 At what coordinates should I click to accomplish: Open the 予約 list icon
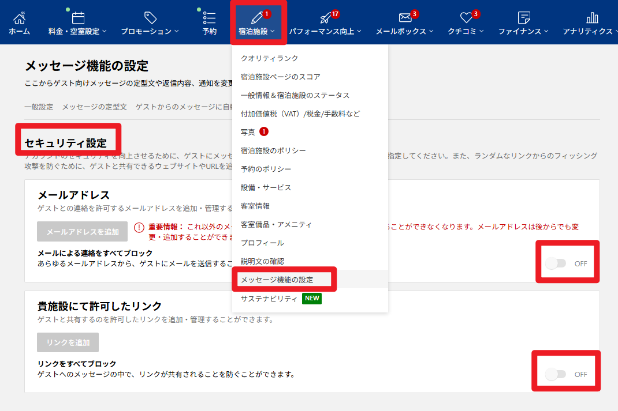coord(210,18)
